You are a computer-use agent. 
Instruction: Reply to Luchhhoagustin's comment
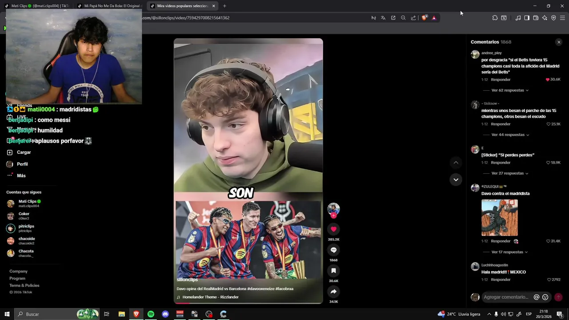coord(501,280)
